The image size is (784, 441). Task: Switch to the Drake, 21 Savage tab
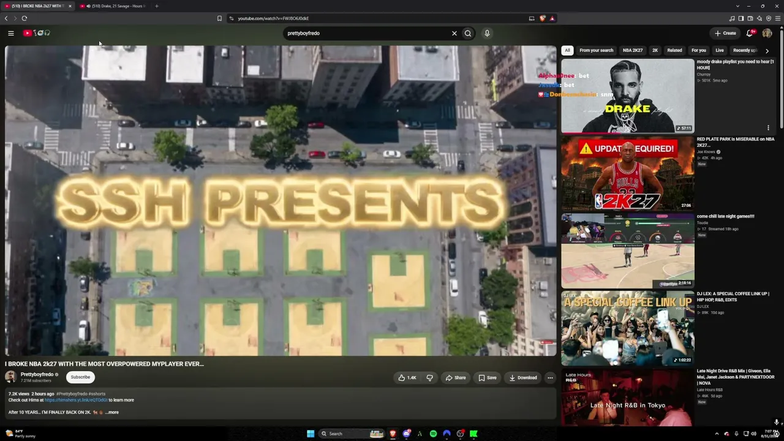[113, 6]
